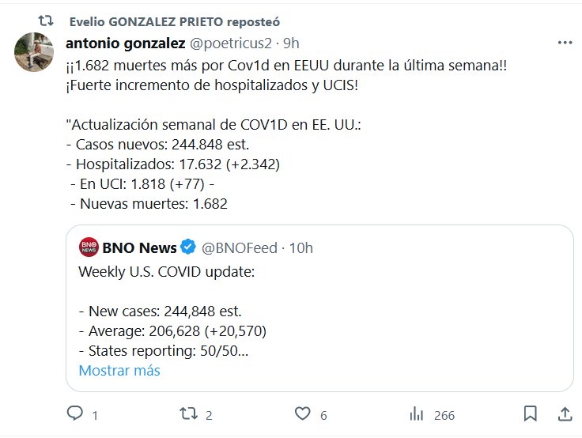The height and width of the screenshot is (438, 582).
Task: Open antonio gonzalez profile name link
Action: click(x=125, y=43)
